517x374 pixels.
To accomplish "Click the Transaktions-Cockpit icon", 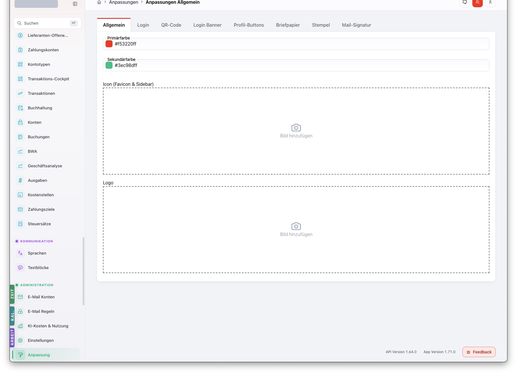I will (20, 79).
